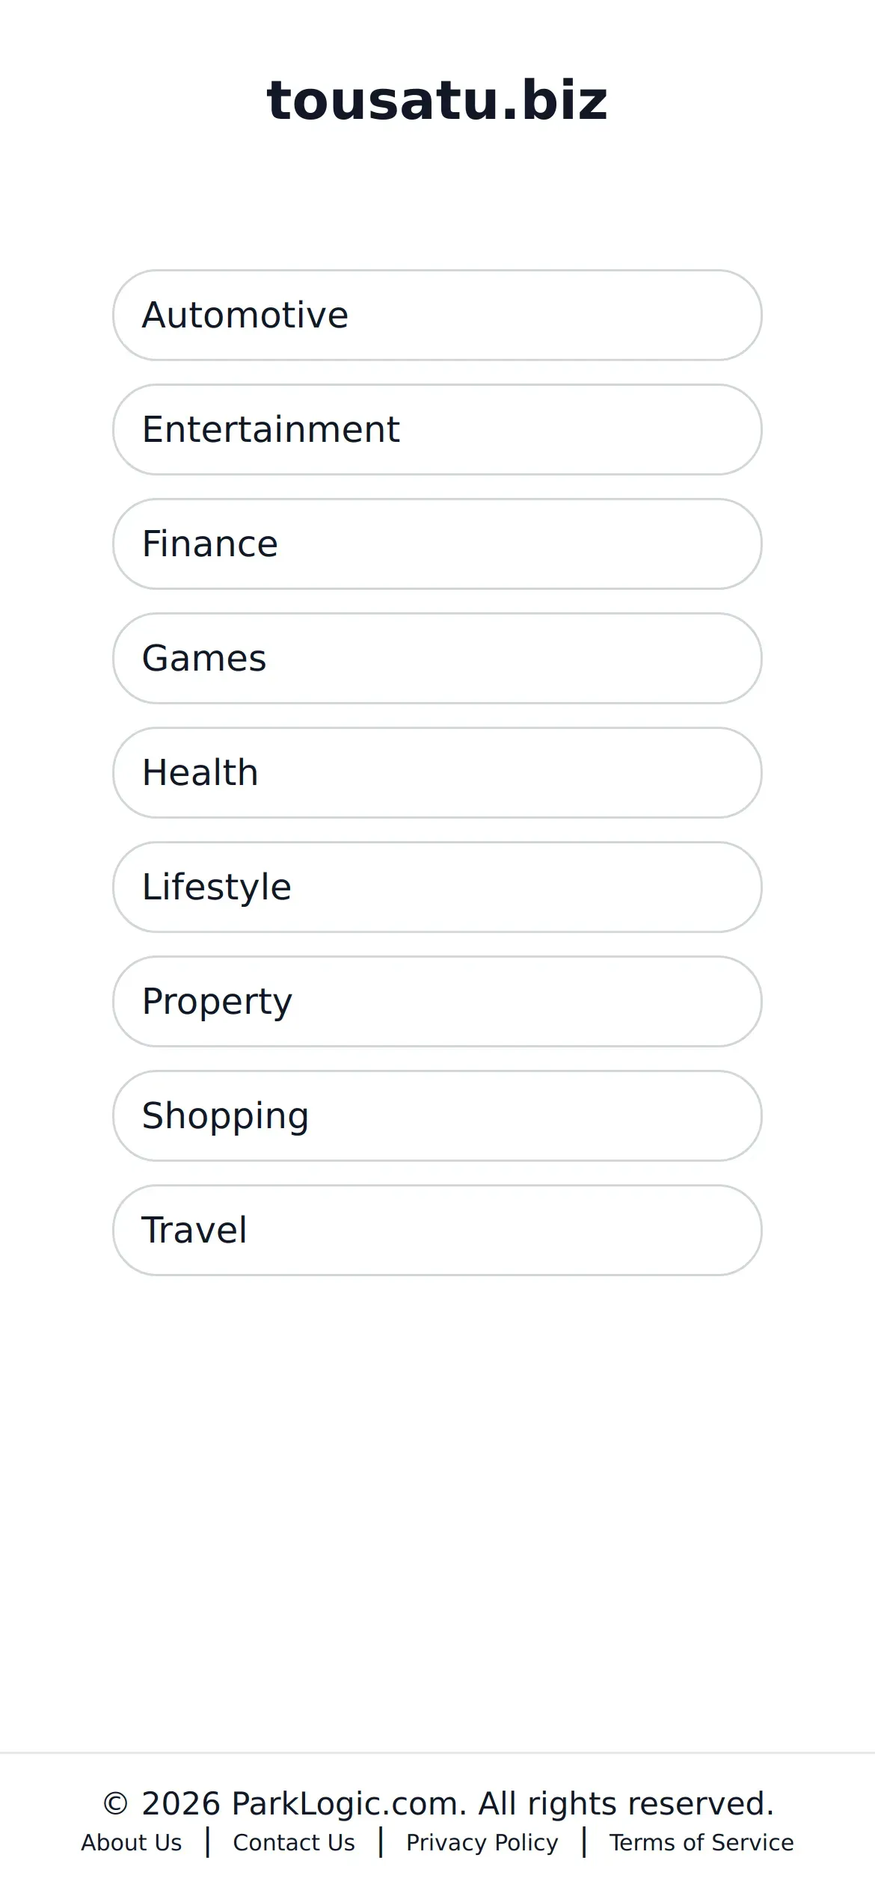Image resolution: width=875 pixels, height=1893 pixels.
Task: Click the About Us footer link
Action: tap(132, 1842)
